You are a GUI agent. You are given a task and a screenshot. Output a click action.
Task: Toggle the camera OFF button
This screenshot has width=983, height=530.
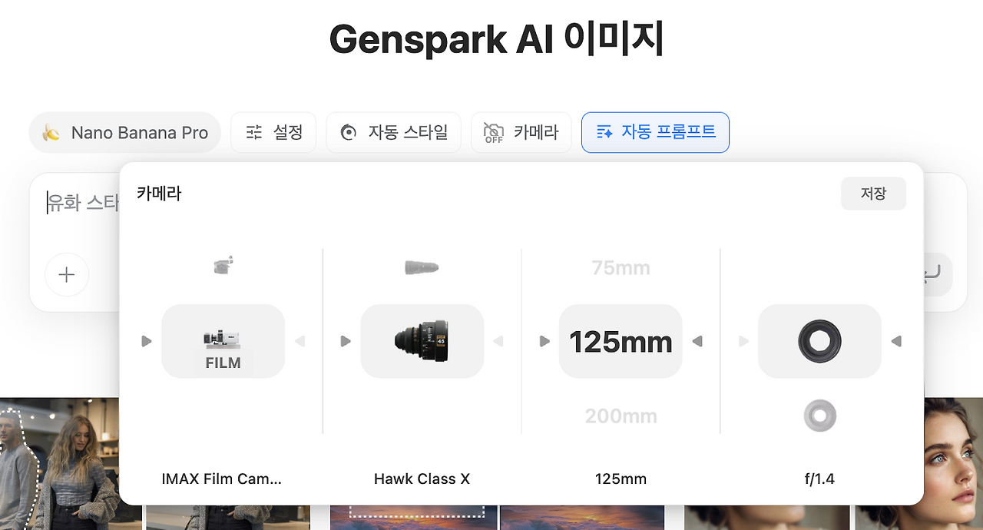(521, 132)
